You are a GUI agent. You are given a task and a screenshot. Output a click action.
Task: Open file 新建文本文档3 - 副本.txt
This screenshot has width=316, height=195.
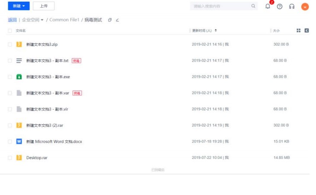pos(48,61)
